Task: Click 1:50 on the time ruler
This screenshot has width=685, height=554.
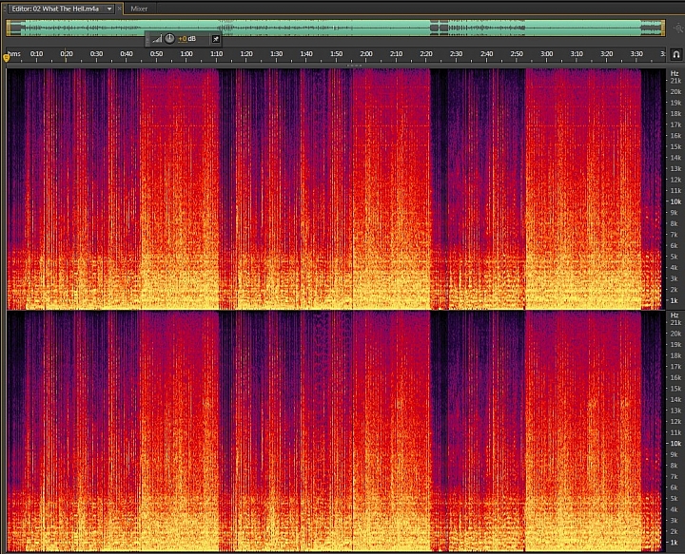Action: coord(337,53)
